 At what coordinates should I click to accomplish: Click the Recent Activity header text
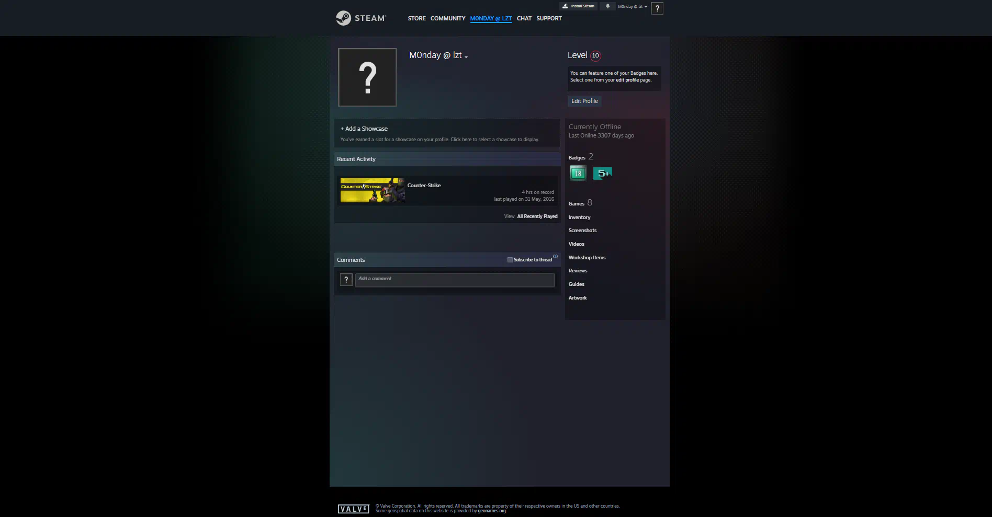tap(356, 159)
